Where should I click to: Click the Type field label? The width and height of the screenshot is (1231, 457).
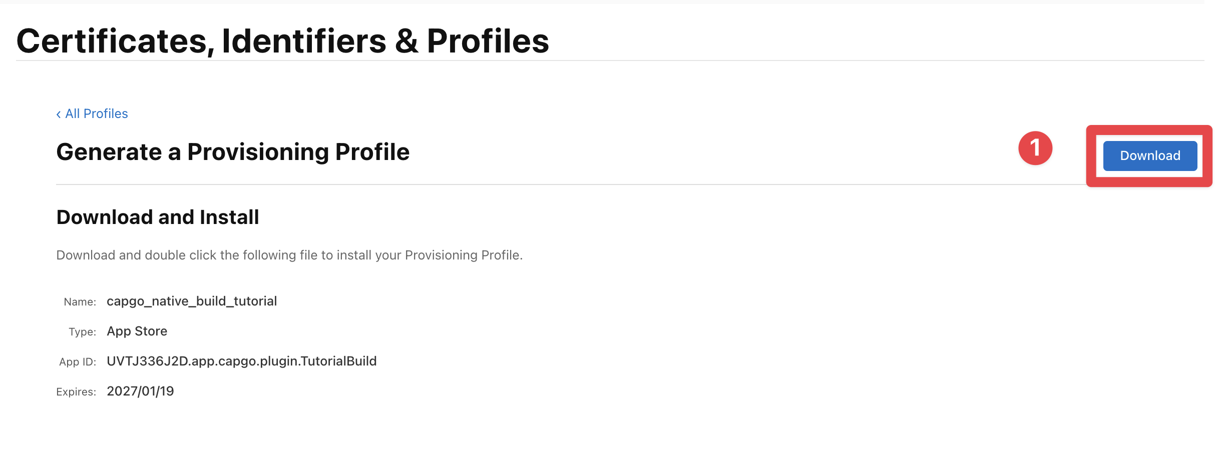[x=83, y=331]
